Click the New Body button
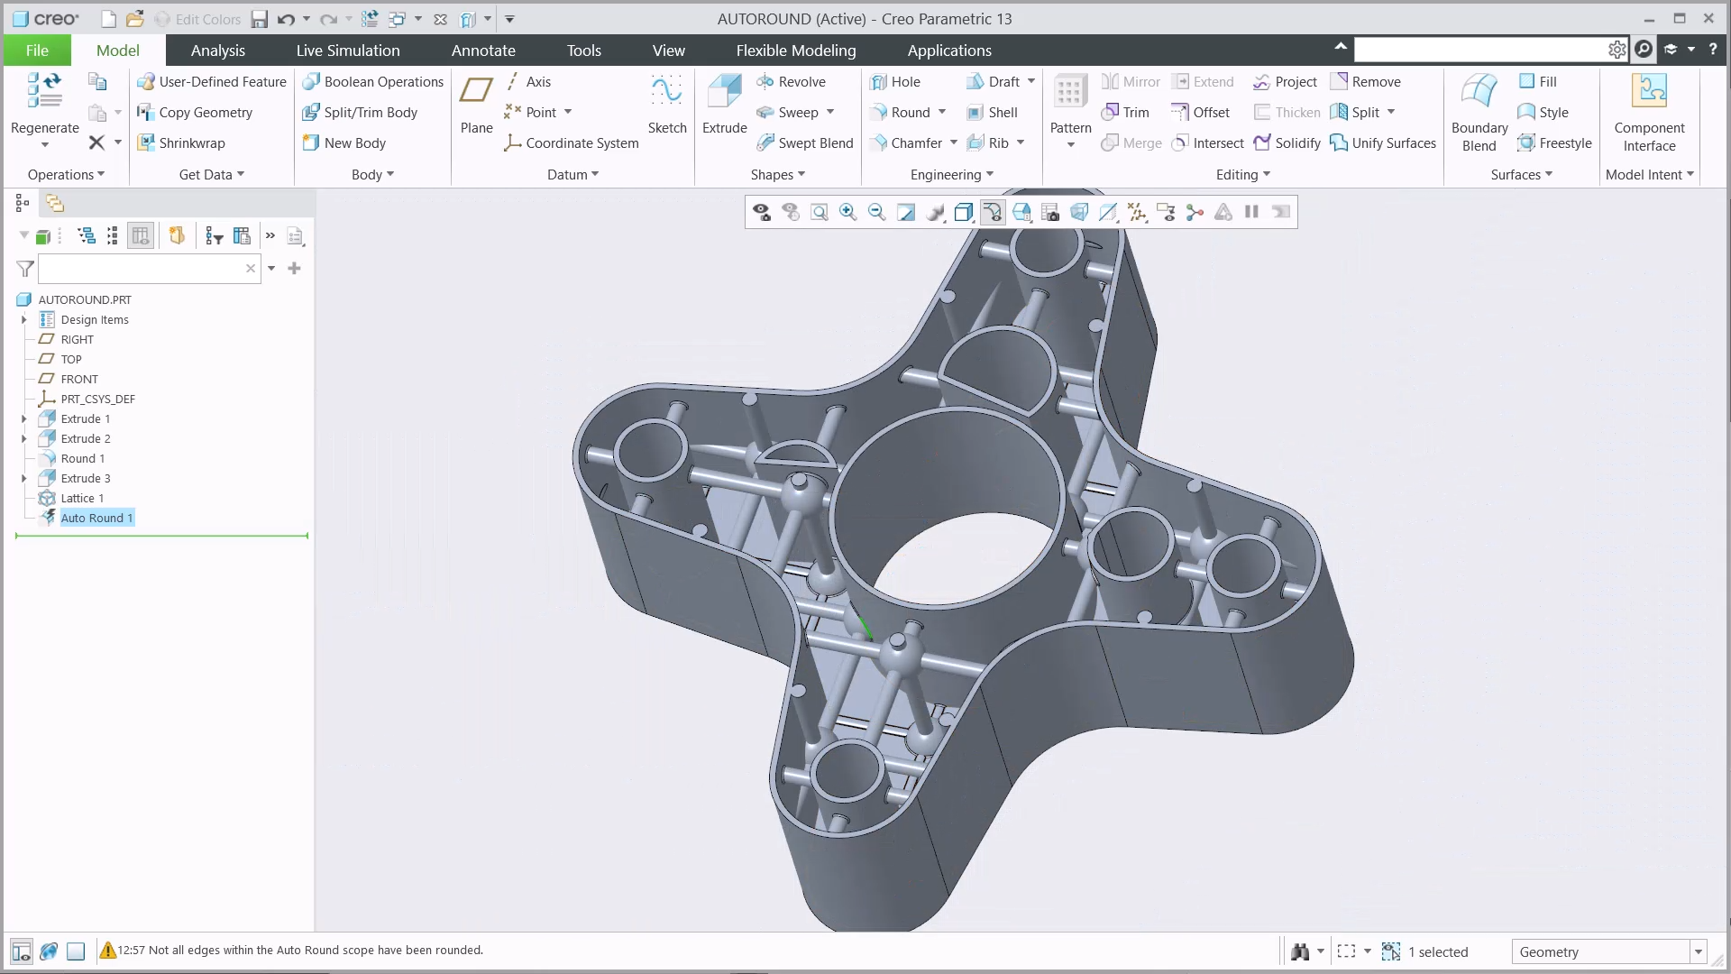The width and height of the screenshot is (1731, 974). point(343,142)
